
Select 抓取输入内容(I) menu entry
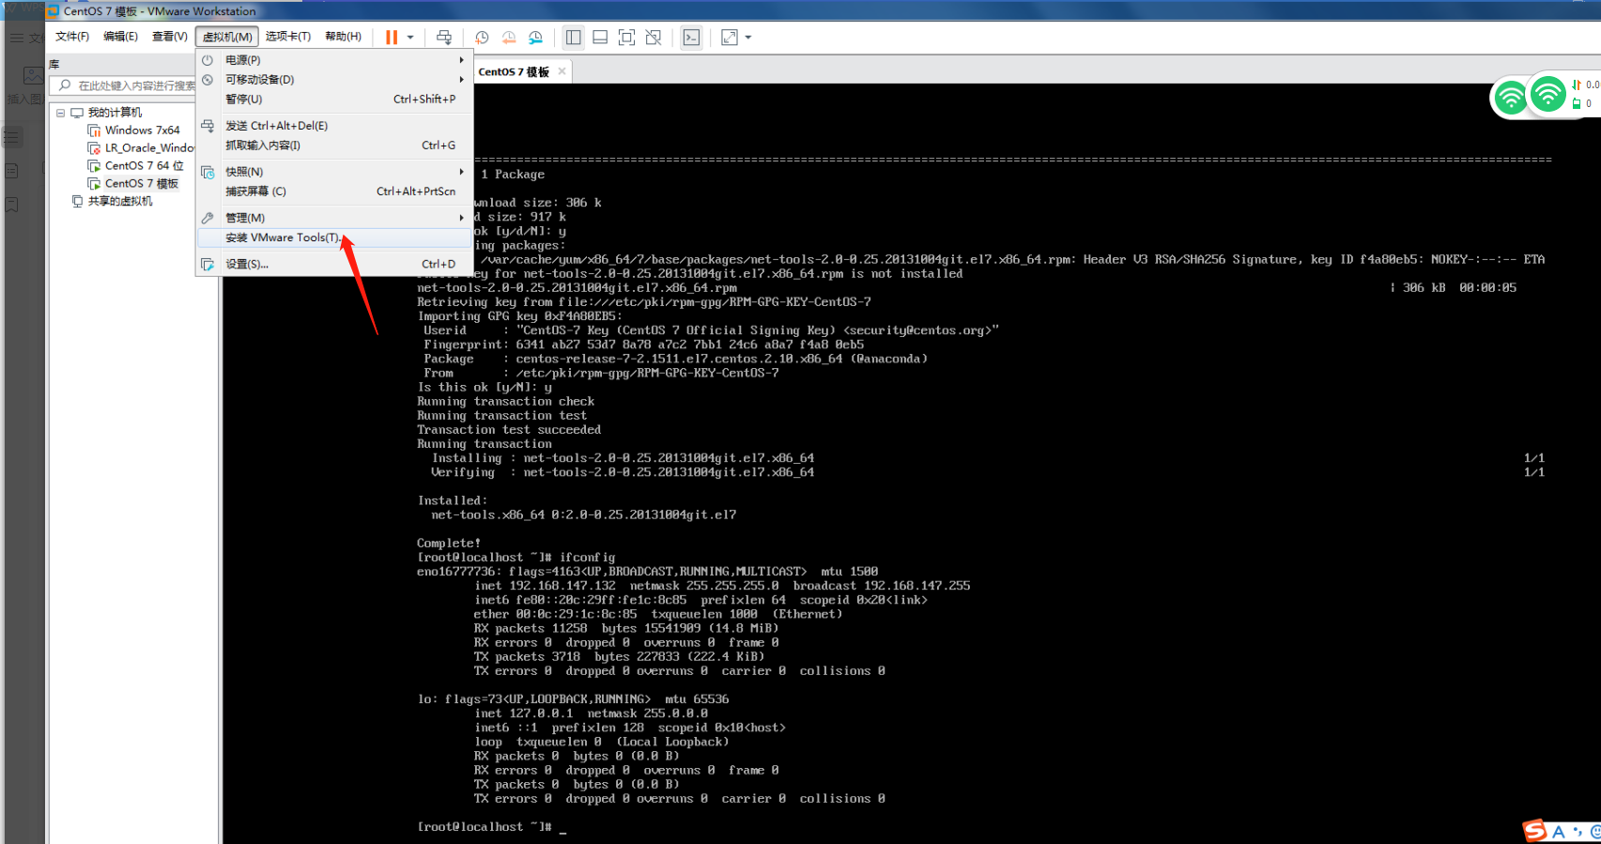point(333,146)
